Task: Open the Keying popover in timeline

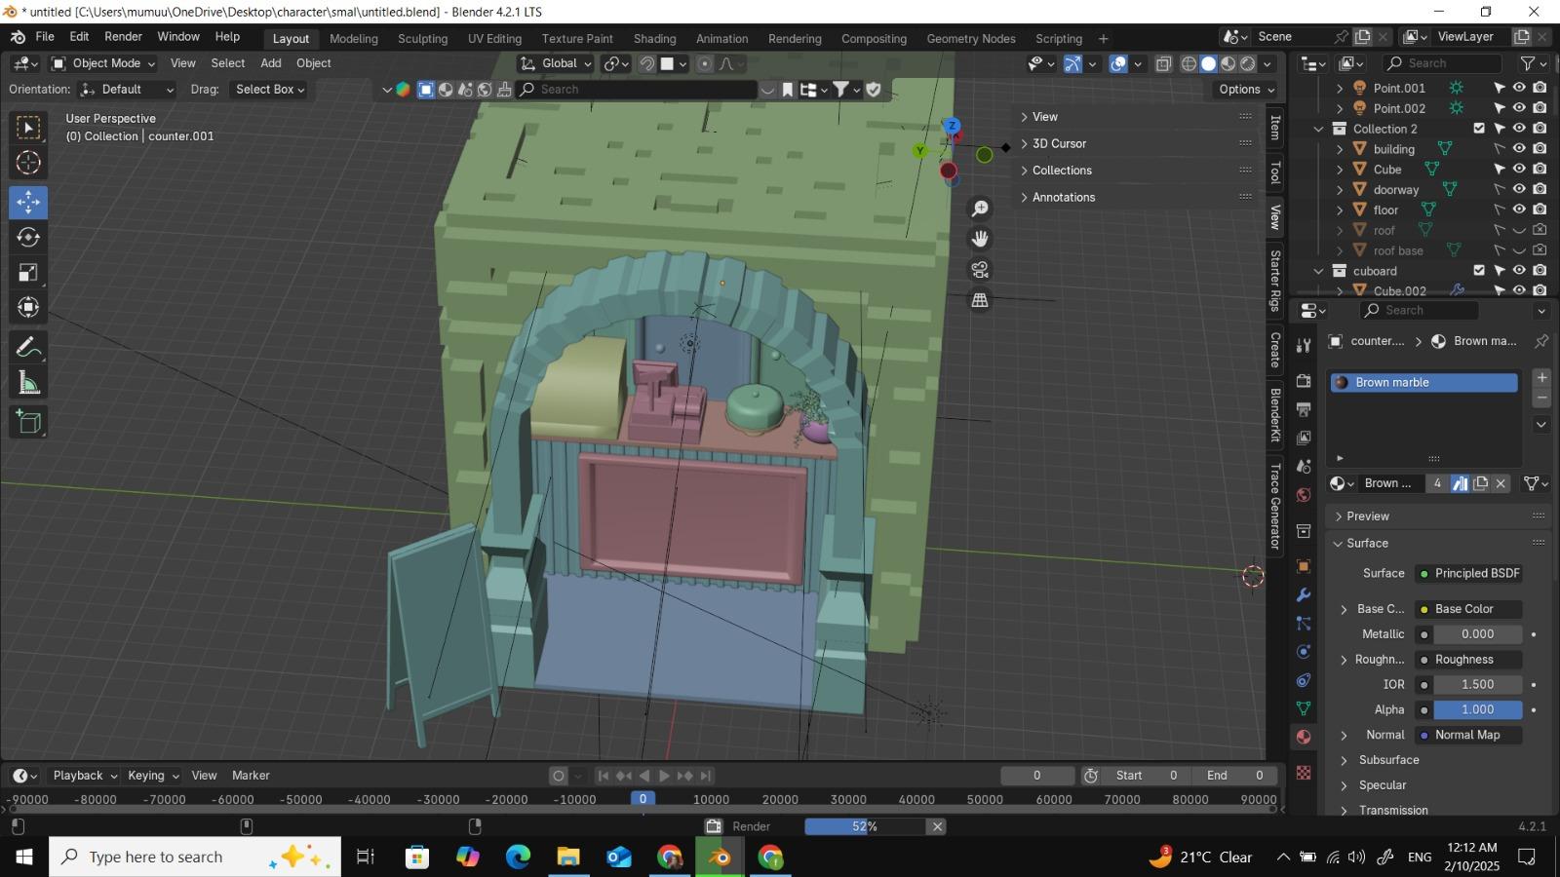Action: [x=153, y=776]
